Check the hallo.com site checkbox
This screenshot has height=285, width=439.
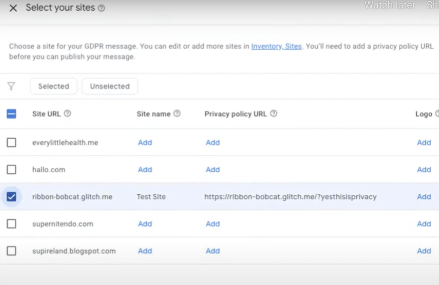click(x=12, y=170)
